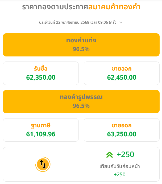This screenshot has height=184, width=162.
Task: Click the ขายออก label under ทองคำแท่ง
Action: pos(122,69)
